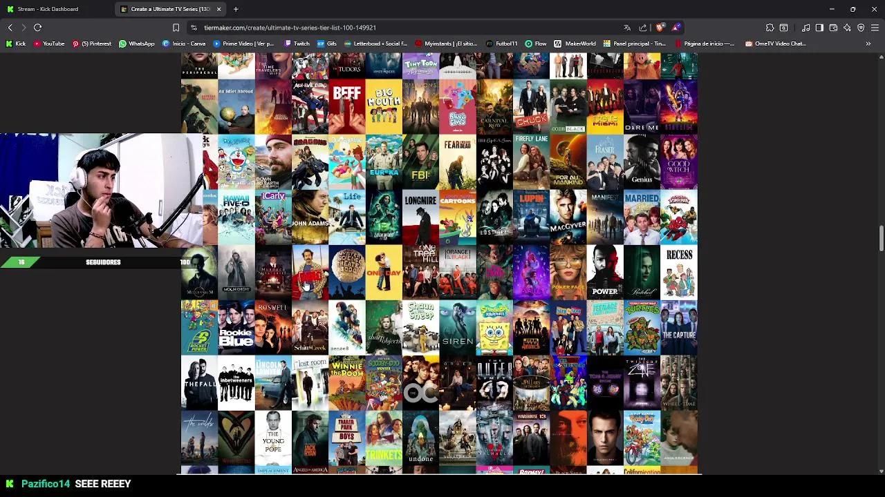Open the VPN shield icon in toolbar
The height and width of the screenshot is (497, 885).
coord(861,28)
